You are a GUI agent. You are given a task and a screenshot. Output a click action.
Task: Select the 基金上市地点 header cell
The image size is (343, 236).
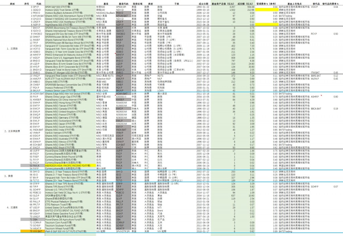[294, 4]
